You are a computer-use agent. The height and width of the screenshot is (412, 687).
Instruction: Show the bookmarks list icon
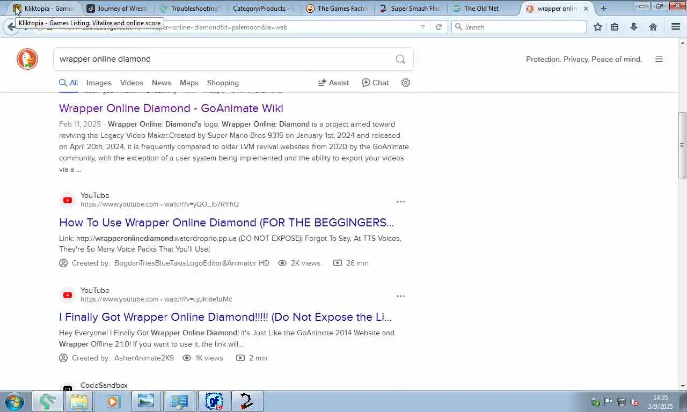[615, 27]
